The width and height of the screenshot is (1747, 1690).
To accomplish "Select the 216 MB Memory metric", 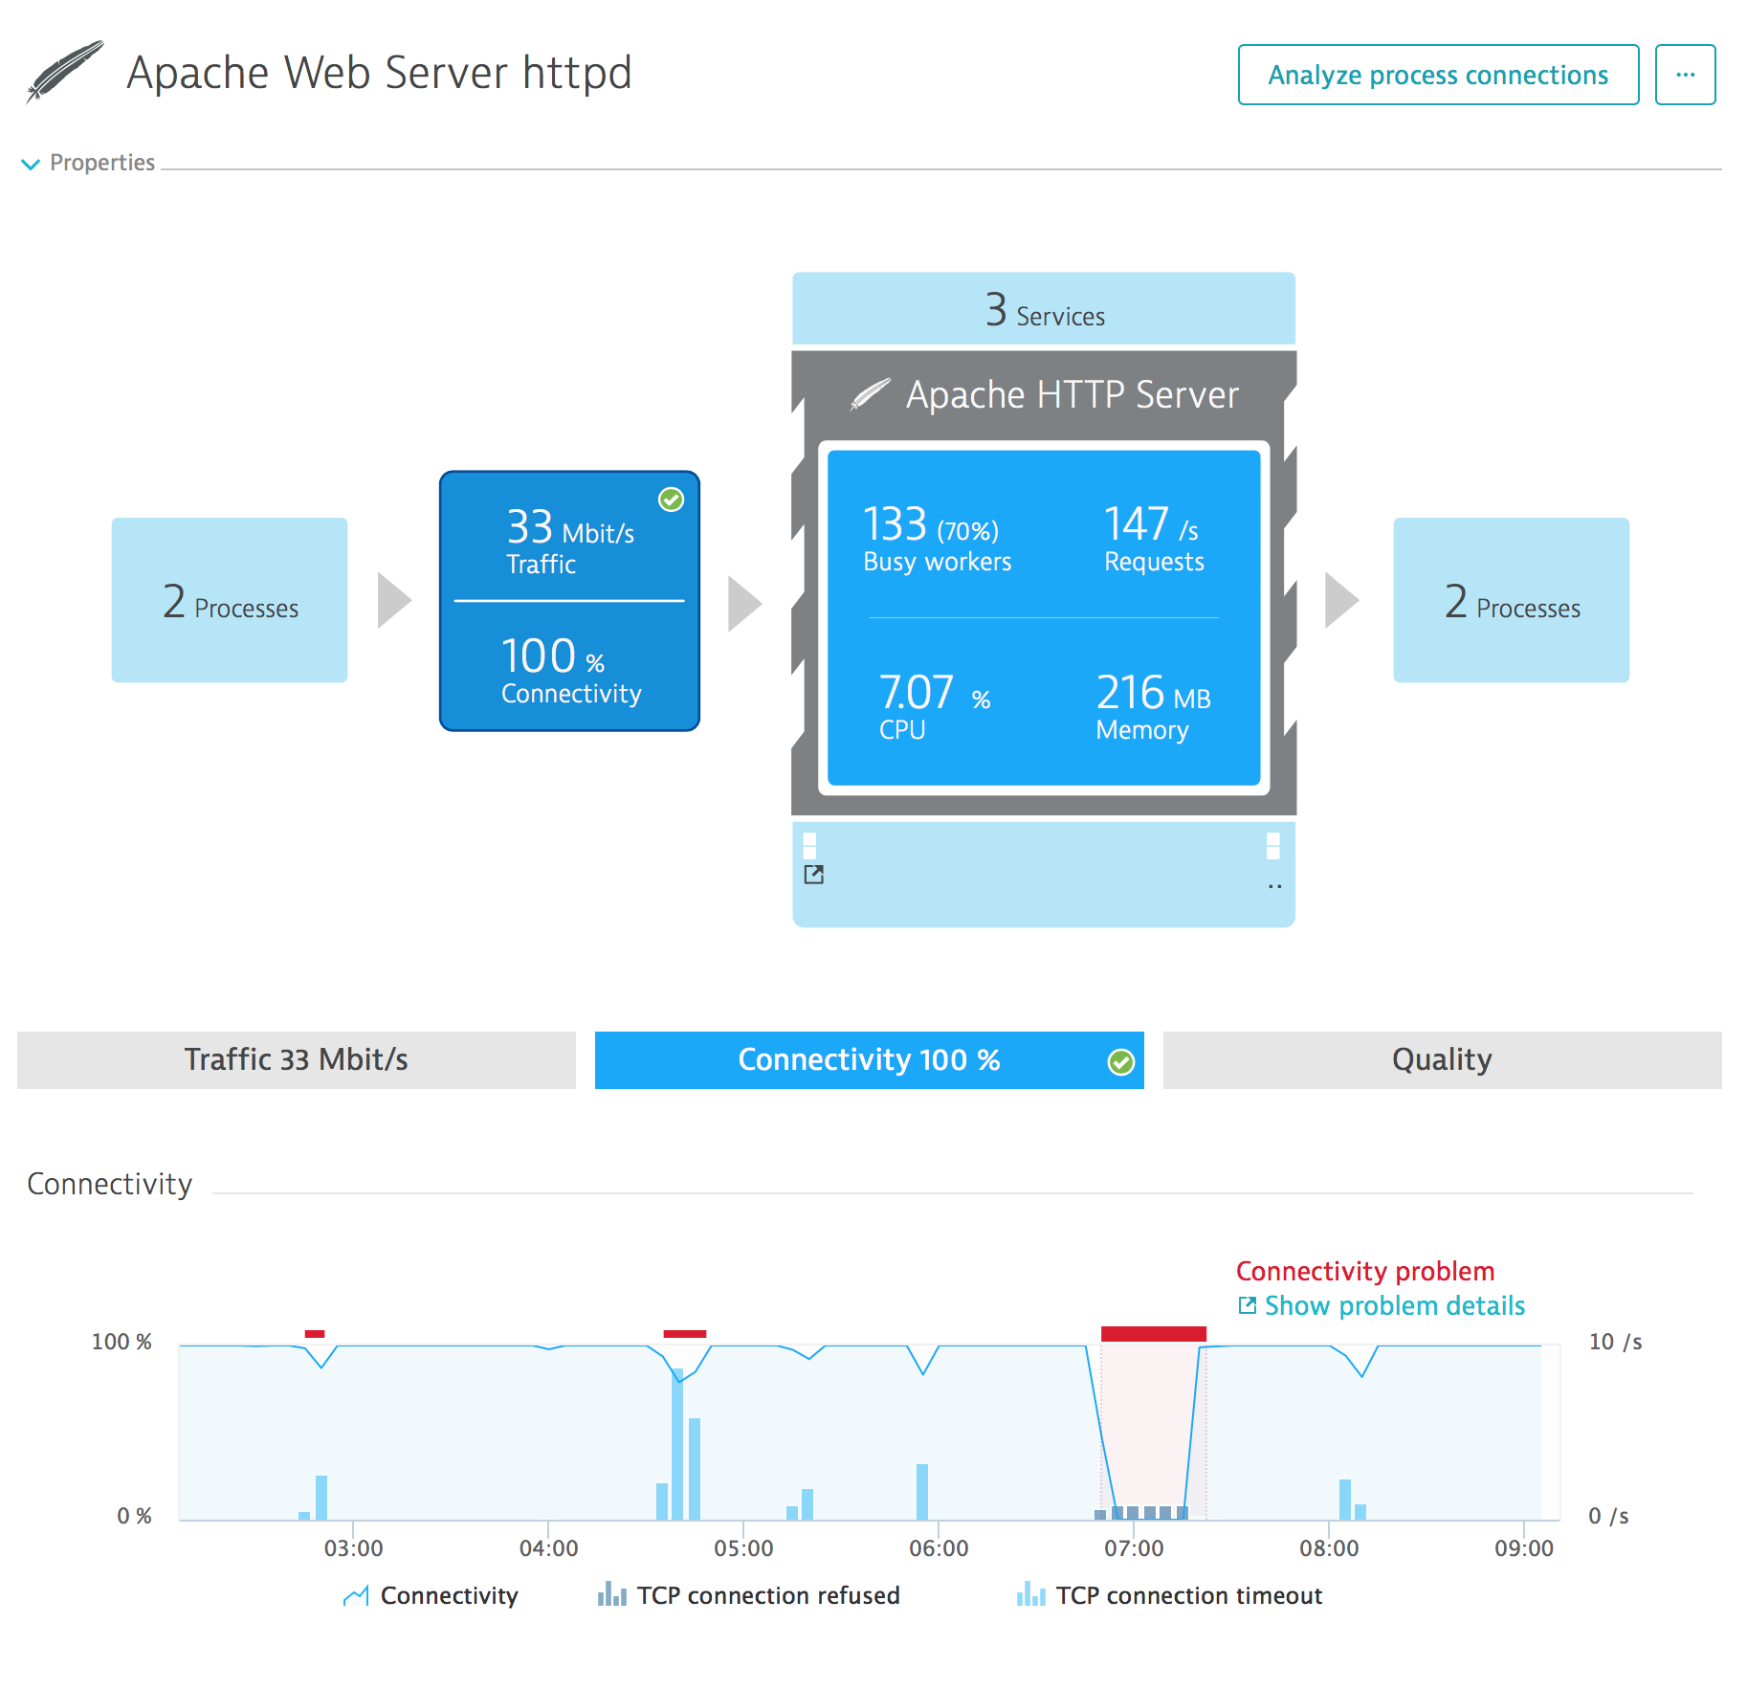I will point(1153,706).
